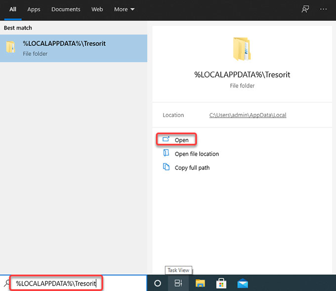Select the %LOCALAPPDATA%\Tresorit best match result
The image size is (336, 291).
74,48
